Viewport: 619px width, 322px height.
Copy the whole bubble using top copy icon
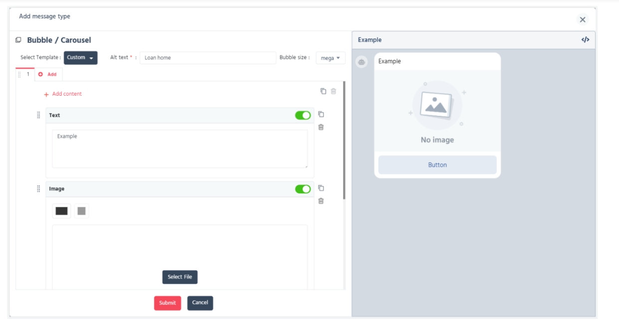[323, 91]
